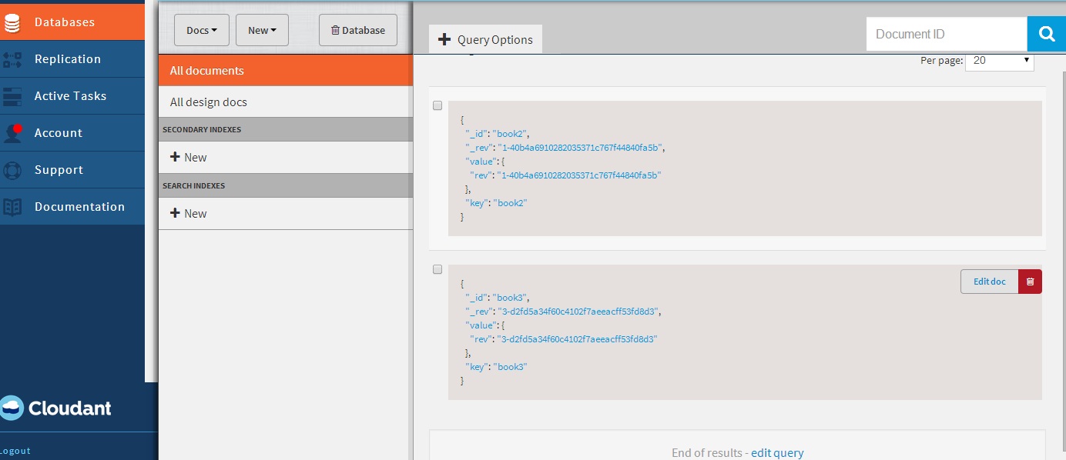Expand the New dropdown button
The width and height of the screenshot is (1066, 460).
click(262, 31)
